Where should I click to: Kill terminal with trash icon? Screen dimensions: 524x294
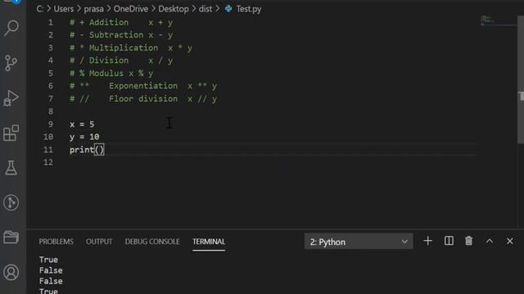tap(469, 241)
